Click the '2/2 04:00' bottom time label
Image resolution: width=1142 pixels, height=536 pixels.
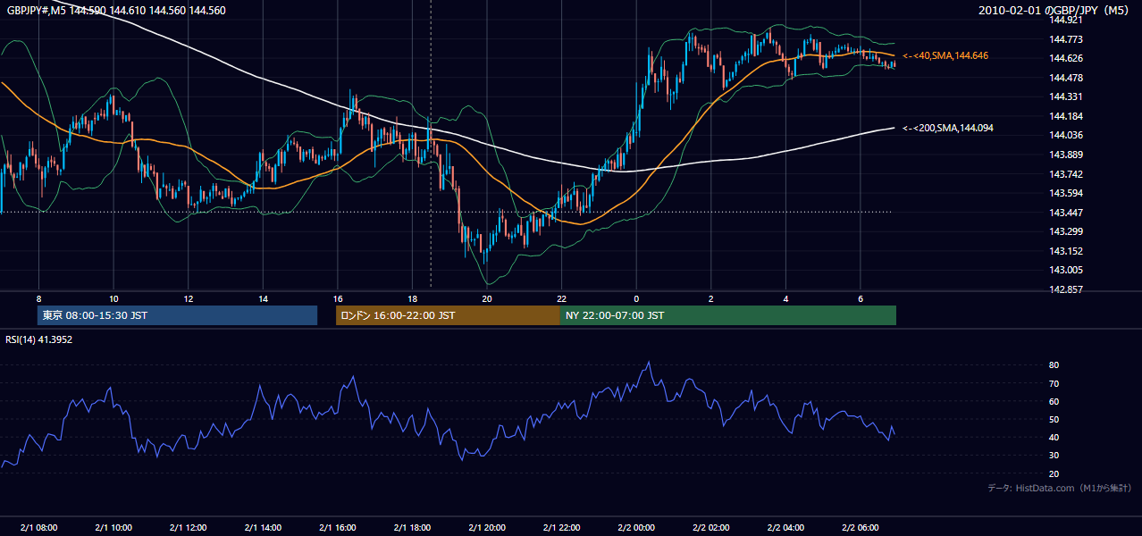point(785,527)
